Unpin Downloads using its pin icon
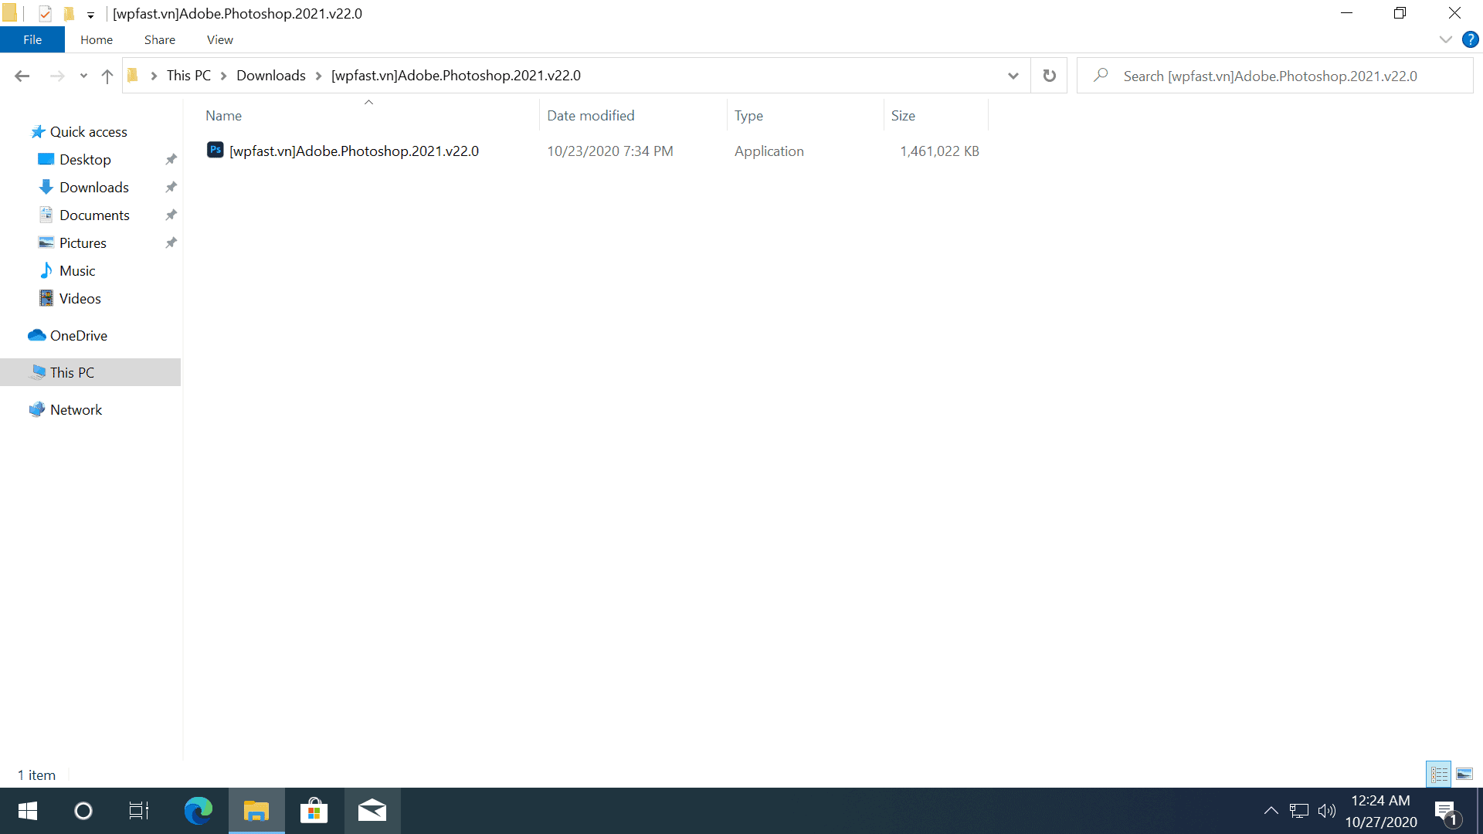This screenshot has width=1483, height=834. pyautogui.click(x=171, y=188)
